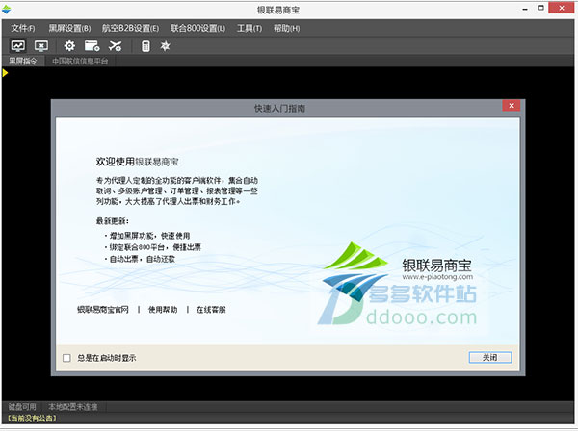The image size is (578, 431).
Task: Click the airplane settings toolbar icon
Action: pos(115,46)
